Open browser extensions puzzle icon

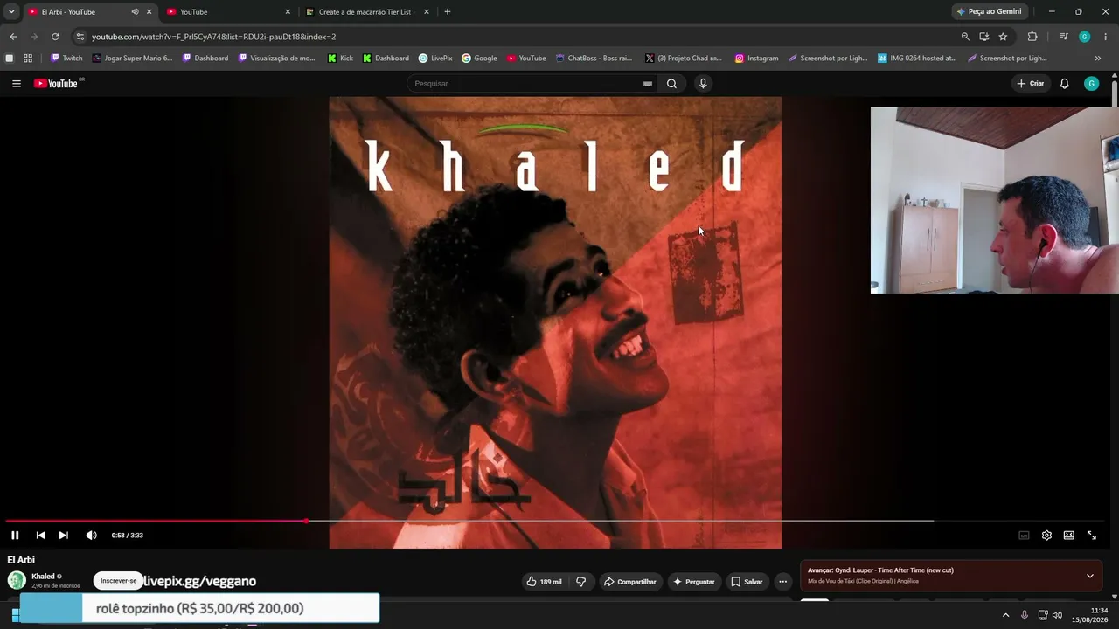tap(1032, 37)
